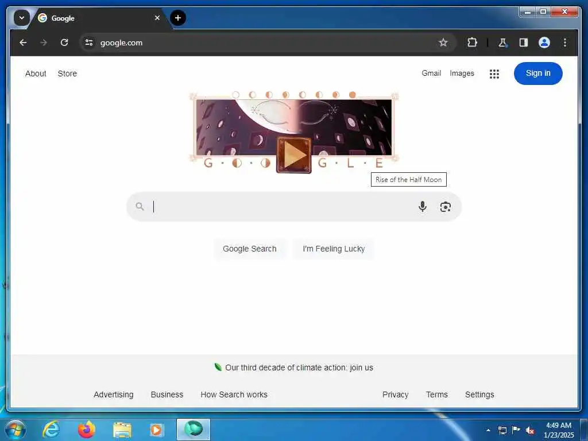588x441 pixels.
Task: Click the magnifier icon in search box
Action: click(x=140, y=207)
